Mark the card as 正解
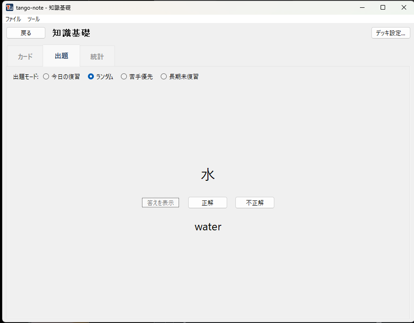The width and height of the screenshot is (414, 323). (207, 203)
